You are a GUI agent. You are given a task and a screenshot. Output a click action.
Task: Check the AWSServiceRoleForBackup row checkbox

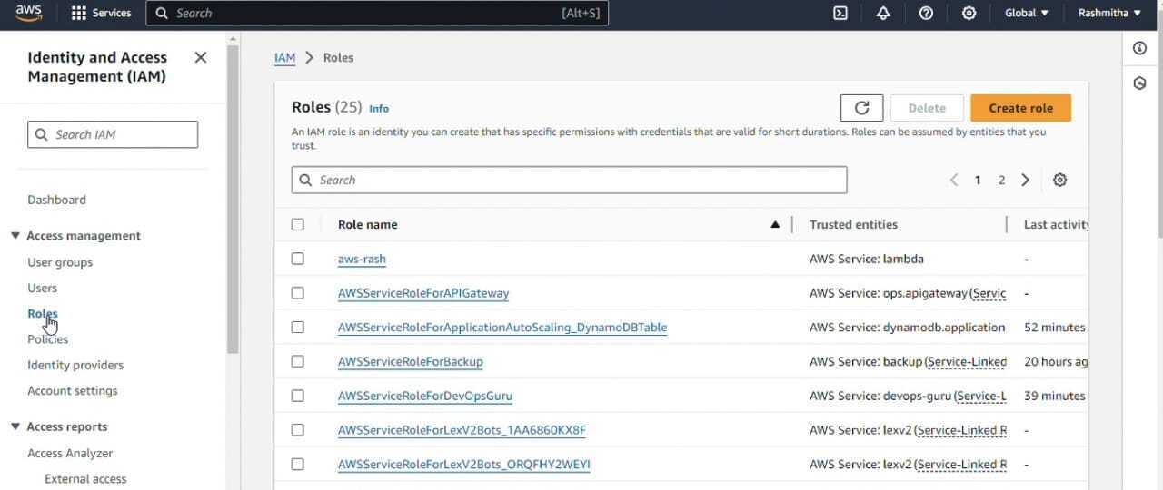[297, 361]
